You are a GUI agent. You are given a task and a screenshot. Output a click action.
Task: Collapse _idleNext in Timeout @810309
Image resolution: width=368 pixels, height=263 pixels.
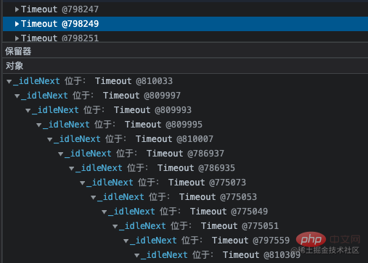[137, 255]
